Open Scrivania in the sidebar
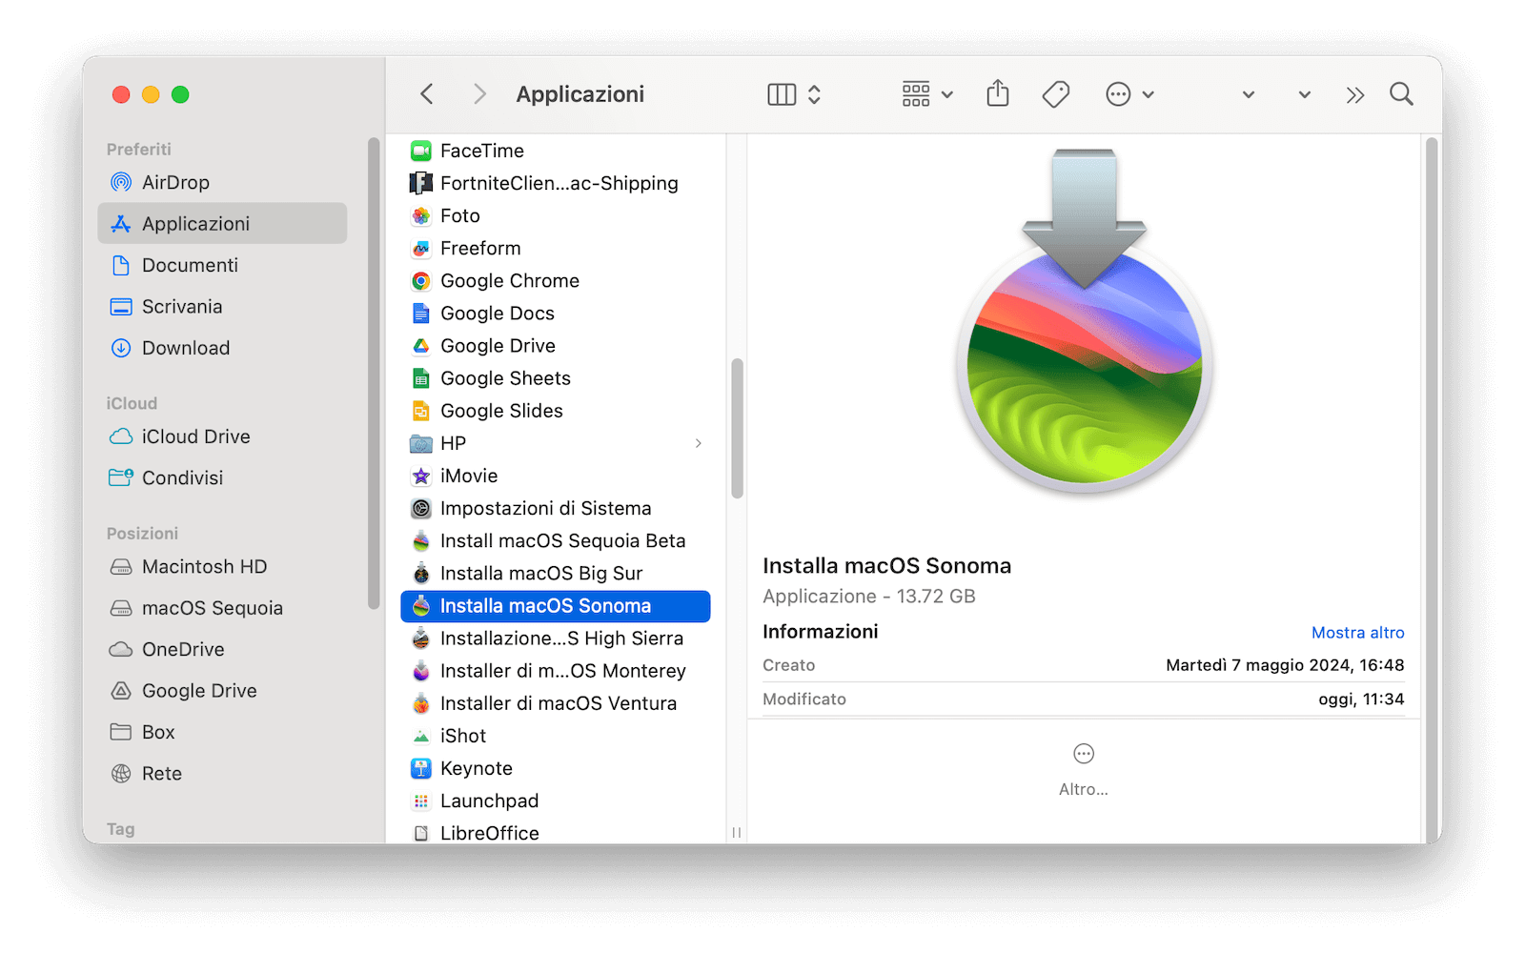The width and height of the screenshot is (1525, 953). (222, 306)
